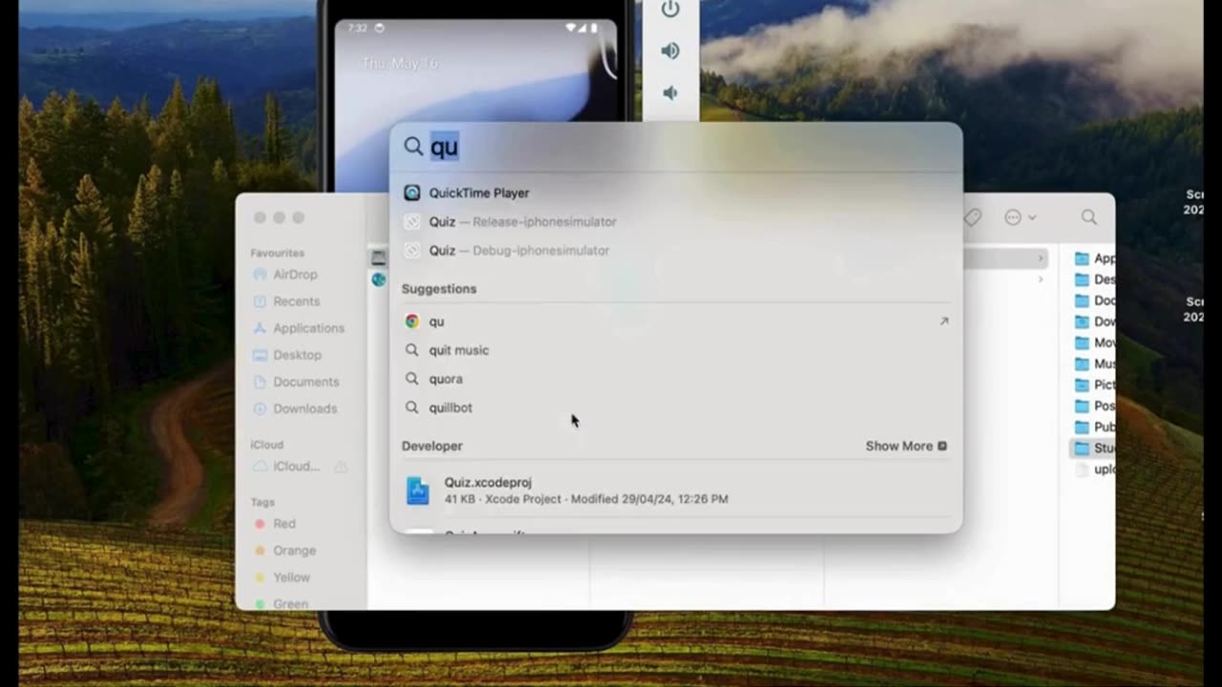Lower volume with the emulator volume-down button
This screenshot has height=687, width=1222.
tap(670, 93)
